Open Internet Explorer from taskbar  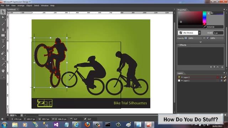point(76,125)
